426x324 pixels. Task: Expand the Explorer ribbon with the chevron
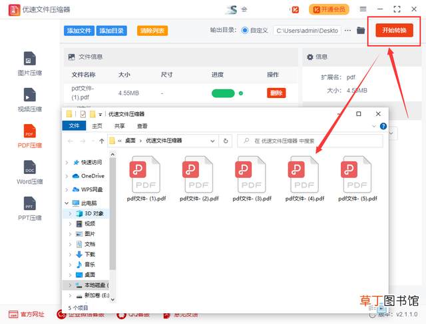374,126
